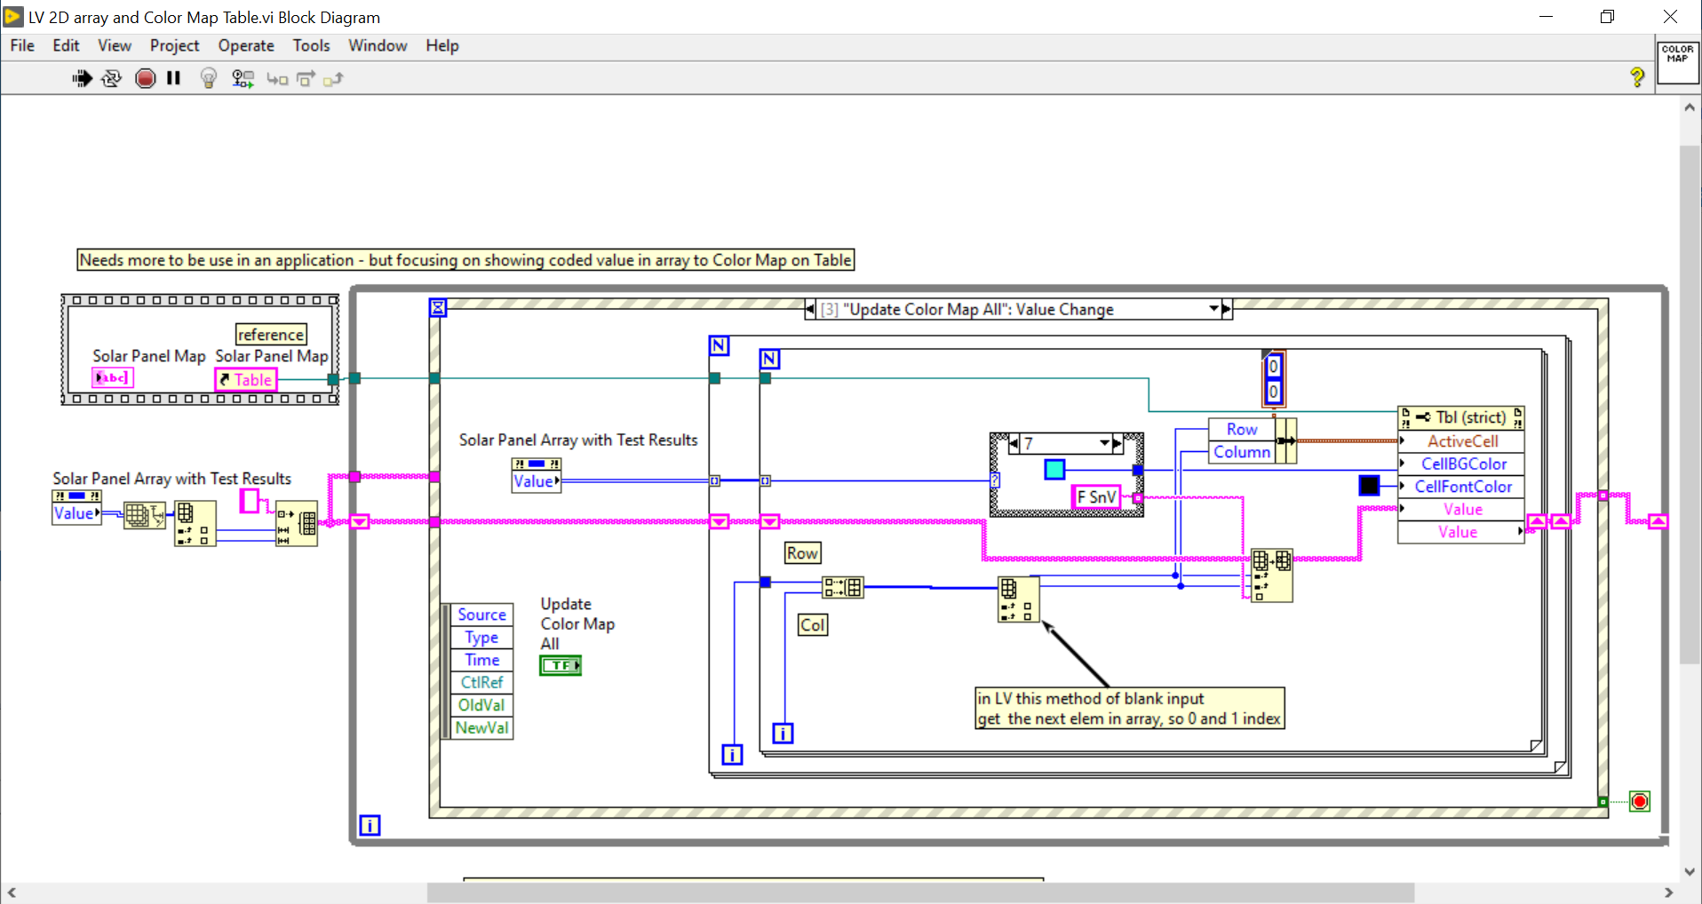1702x904 pixels.
Task: Select Solar Panel Map string terminal
Action: point(112,377)
